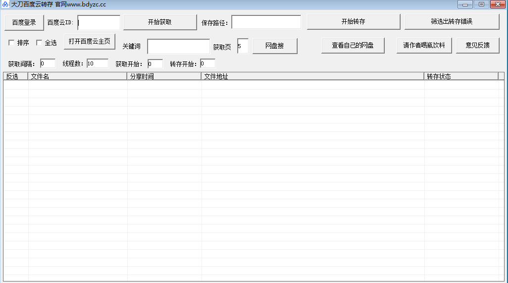The height and width of the screenshot is (283, 508).
Task: Click 请作者喝瓶饮料 button
Action: coord(424,46)
